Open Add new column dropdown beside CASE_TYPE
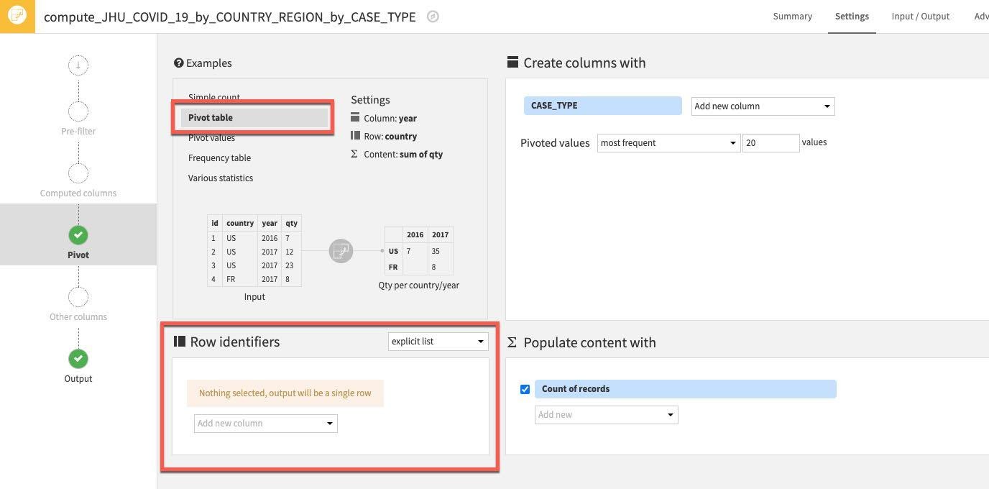The height and width of the screenshot is (489, 989). pyautogui.click(x=762, y=106)
